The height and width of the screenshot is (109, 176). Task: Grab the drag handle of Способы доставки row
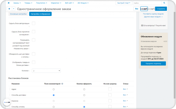click(10, 95)
